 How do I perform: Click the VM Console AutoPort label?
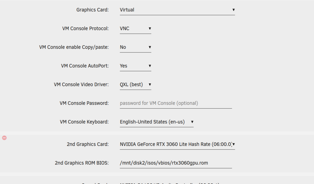tap(85, 66)
